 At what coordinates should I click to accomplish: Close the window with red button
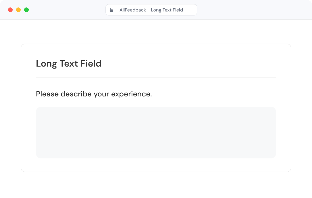(x=10, y=10)
